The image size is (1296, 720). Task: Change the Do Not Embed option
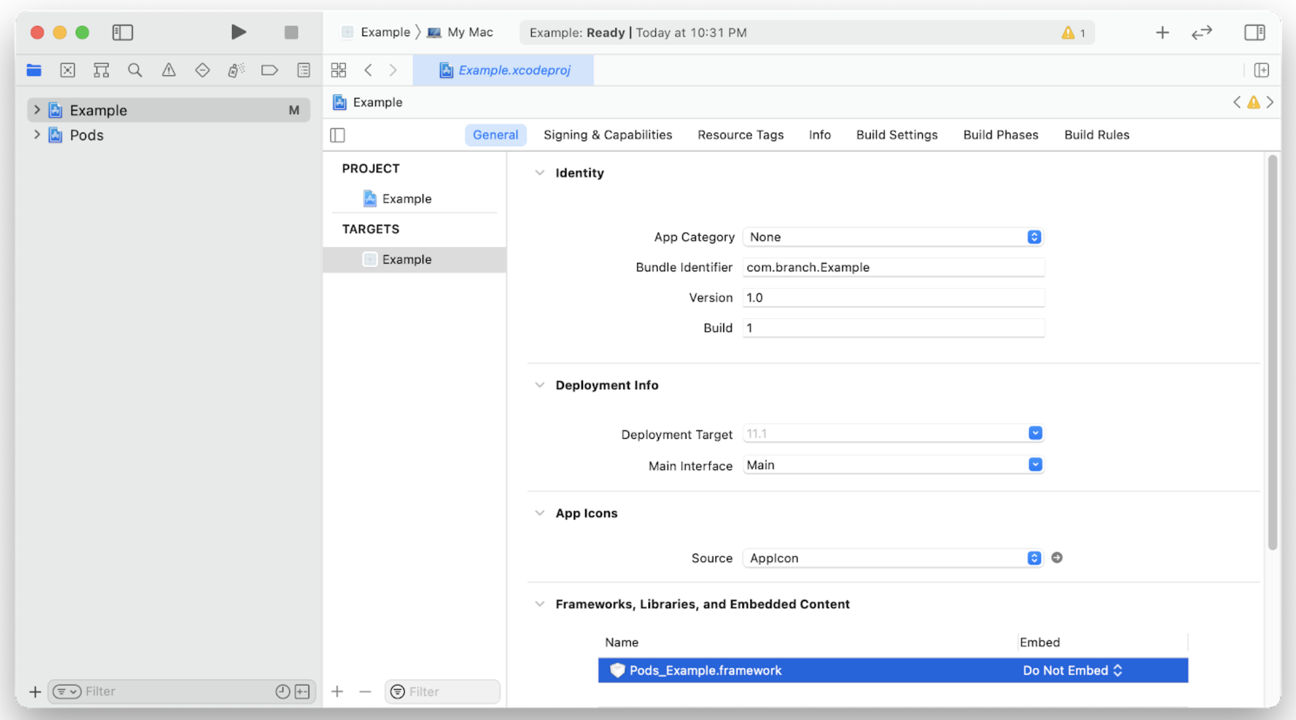coord(1073,670)
